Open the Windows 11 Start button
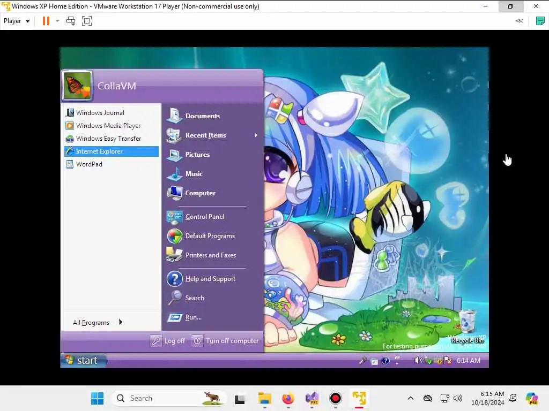The image size is (549, 411). point(97,398)
